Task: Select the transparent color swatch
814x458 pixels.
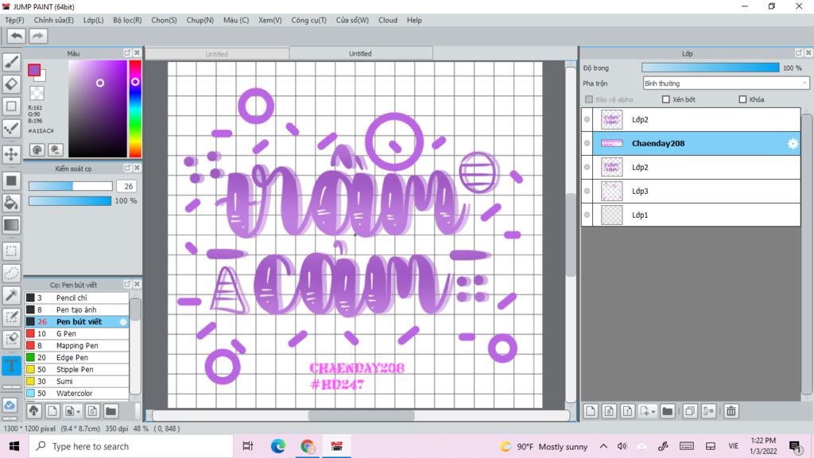Action: click(37, 93)
